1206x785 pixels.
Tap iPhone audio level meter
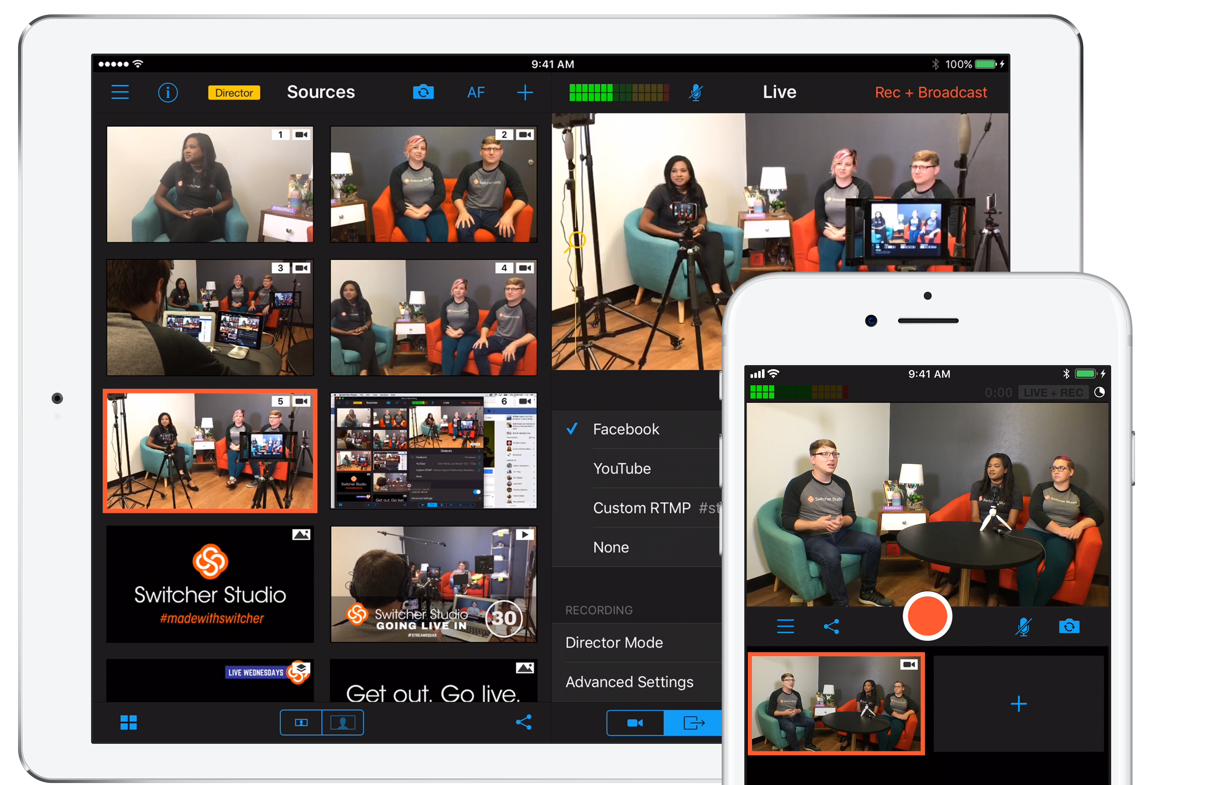[x=799, y=392]
